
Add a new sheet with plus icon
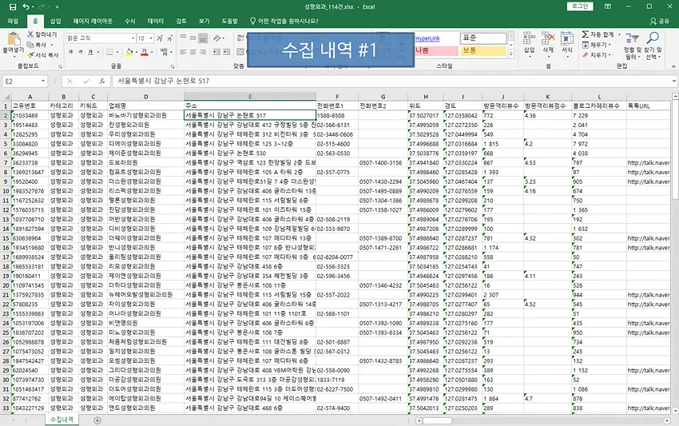pyautogui.click(x=97, y=420)
